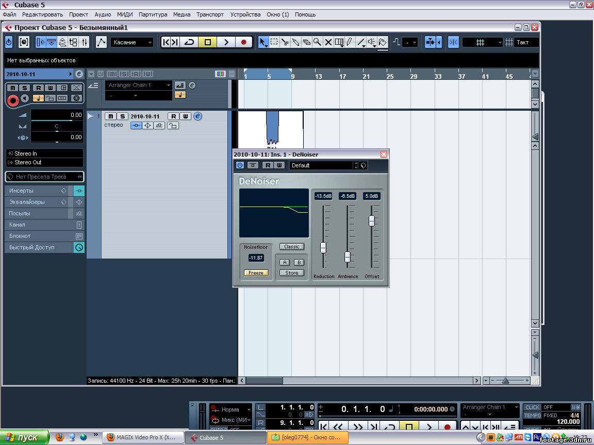The height and width of the screenshot is (445, 594).
Task: Click the Reduction slider handle
Action: [x=323, y=248]
